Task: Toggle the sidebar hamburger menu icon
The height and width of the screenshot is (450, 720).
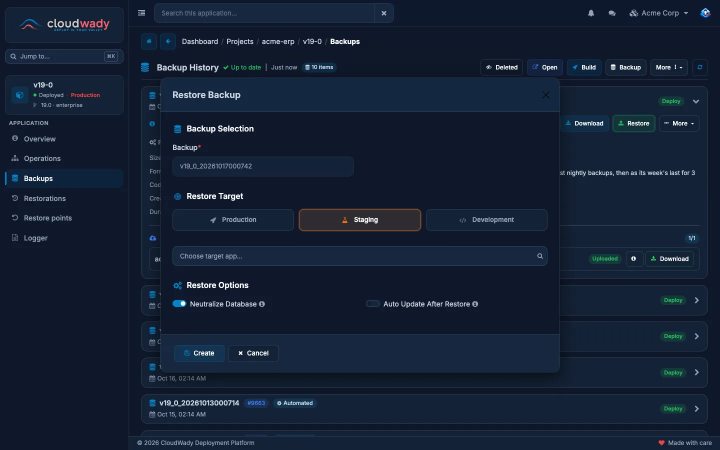Action: pos(141,13)
